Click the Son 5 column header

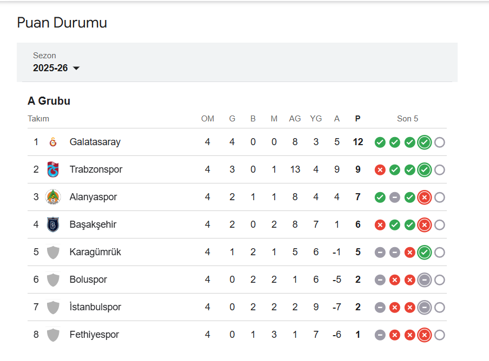[x=407, y=119]
